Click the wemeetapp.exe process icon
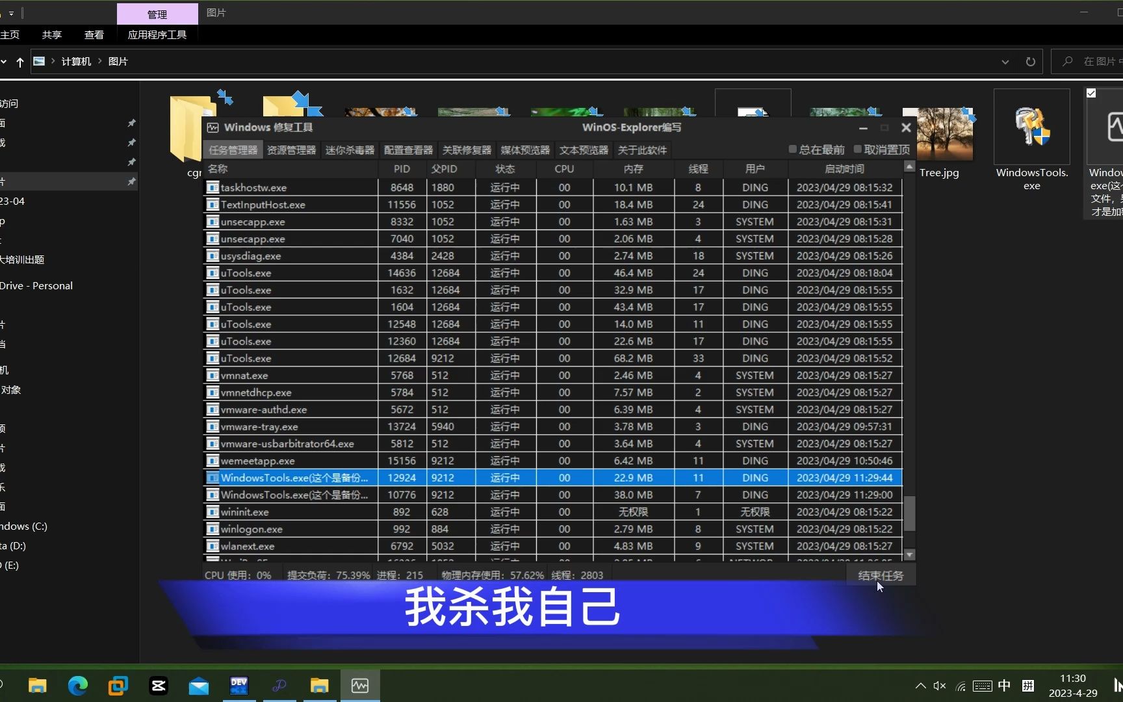1123x702 pixels. tap(213, 460)
